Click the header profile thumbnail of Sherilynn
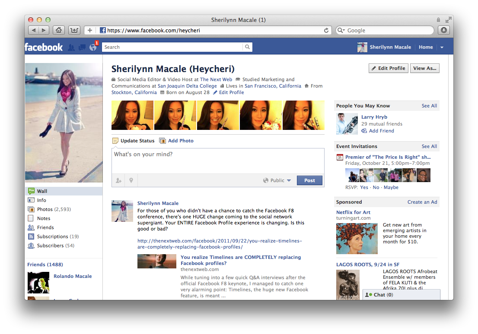The height and width of the screenshot is (334, 478). (362, 47)
